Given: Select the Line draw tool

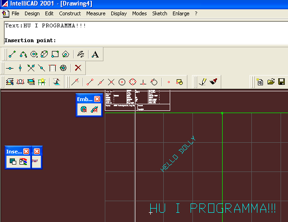Looking at the screenshot, I should pos(13,54).
